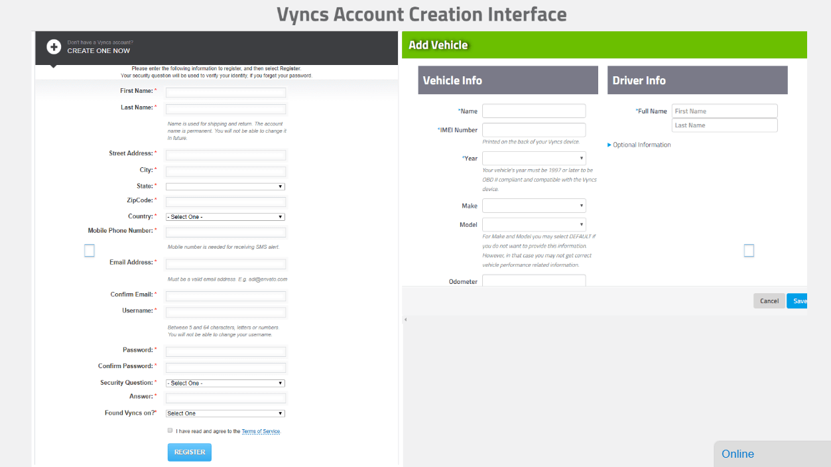The image size is (831, 467).
Task: Focus the Last Name registration field
Action: (x=225, y=109)
